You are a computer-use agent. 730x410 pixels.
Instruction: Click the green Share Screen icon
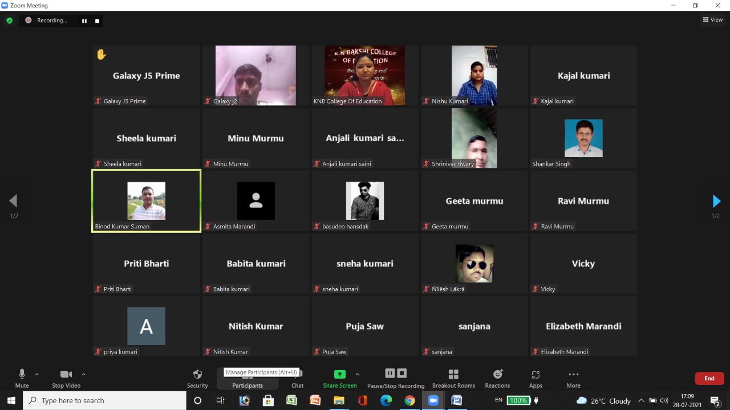[339, 375]
